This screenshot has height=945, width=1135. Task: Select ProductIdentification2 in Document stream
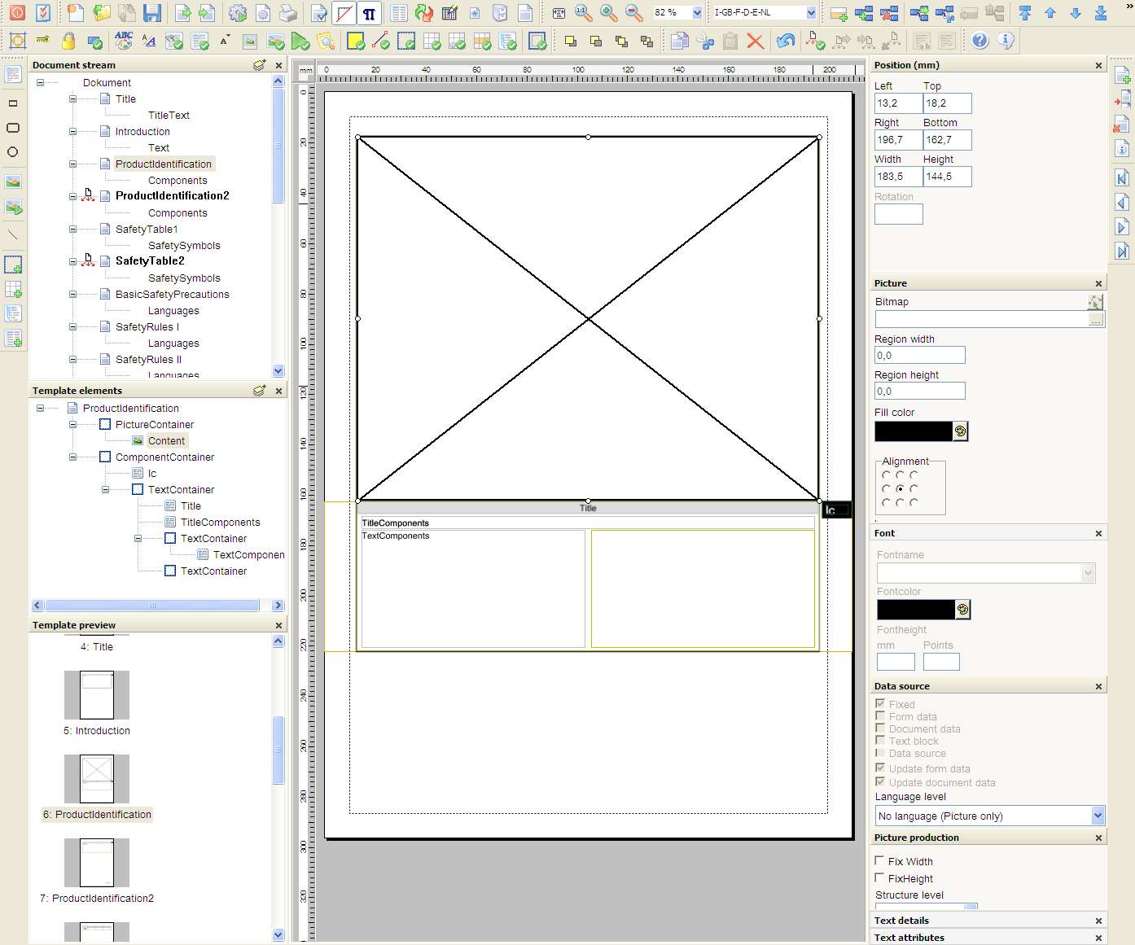[x=172, y=196]
